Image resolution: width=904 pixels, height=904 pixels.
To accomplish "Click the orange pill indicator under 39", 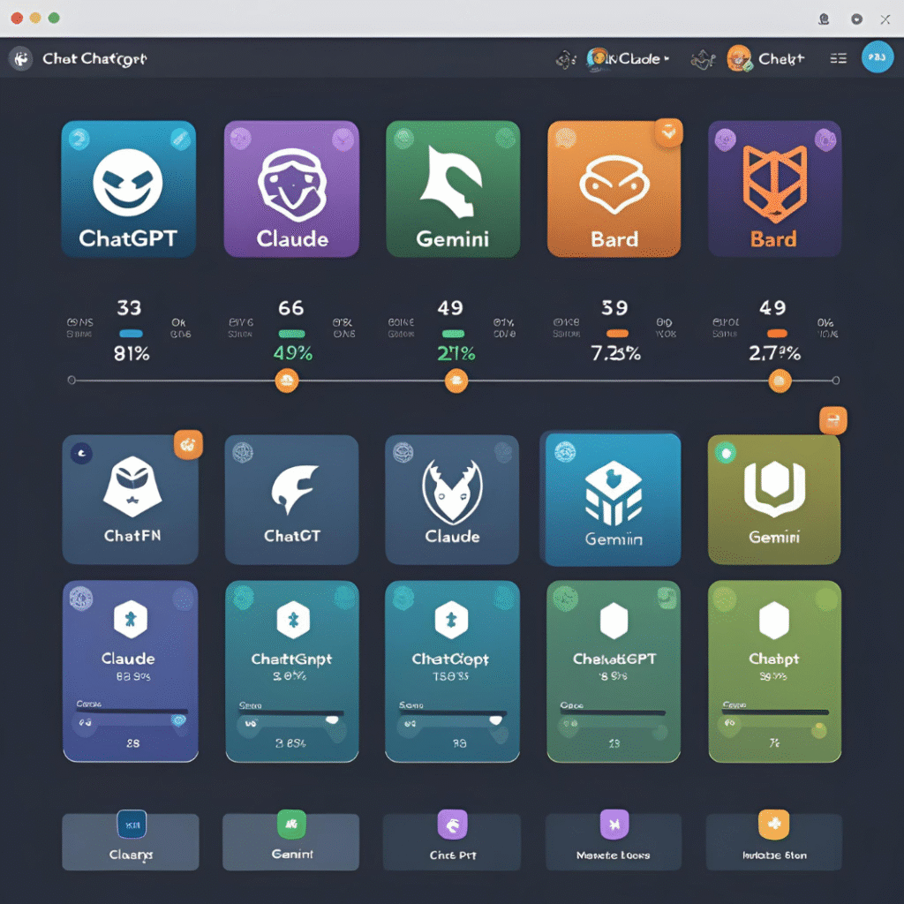I will click(x=617, y=333).
